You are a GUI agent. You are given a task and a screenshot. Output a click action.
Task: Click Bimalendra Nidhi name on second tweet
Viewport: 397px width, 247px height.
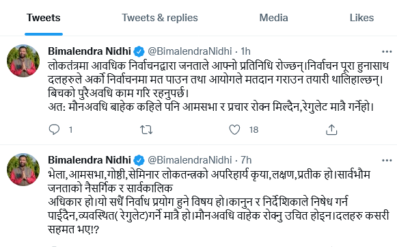click(90, 160)
